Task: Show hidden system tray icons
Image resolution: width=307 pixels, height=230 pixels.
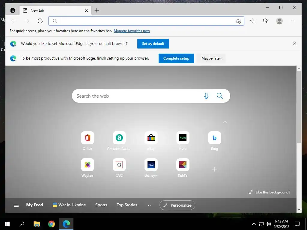Action: (x=254, y=224)
